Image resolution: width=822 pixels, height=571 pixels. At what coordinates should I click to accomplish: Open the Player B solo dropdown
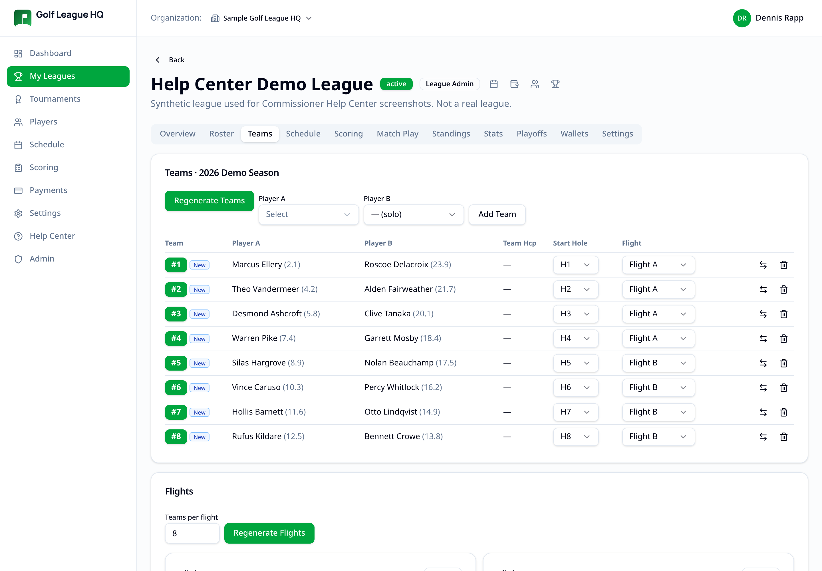click(x=414, y=214)
